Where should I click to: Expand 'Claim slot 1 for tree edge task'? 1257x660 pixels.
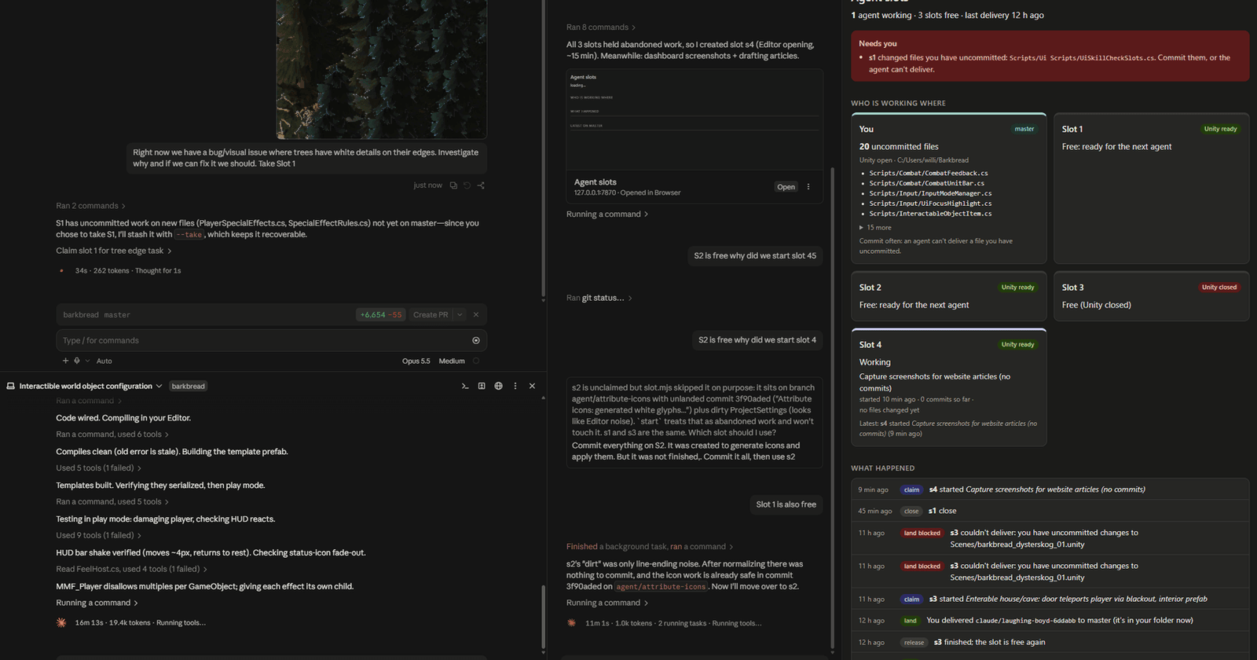coord(114,251)
